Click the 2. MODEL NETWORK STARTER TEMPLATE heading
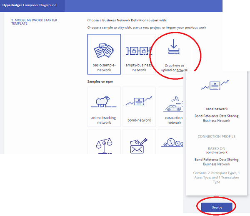This screenshot has width=250, height=216. 34,22
